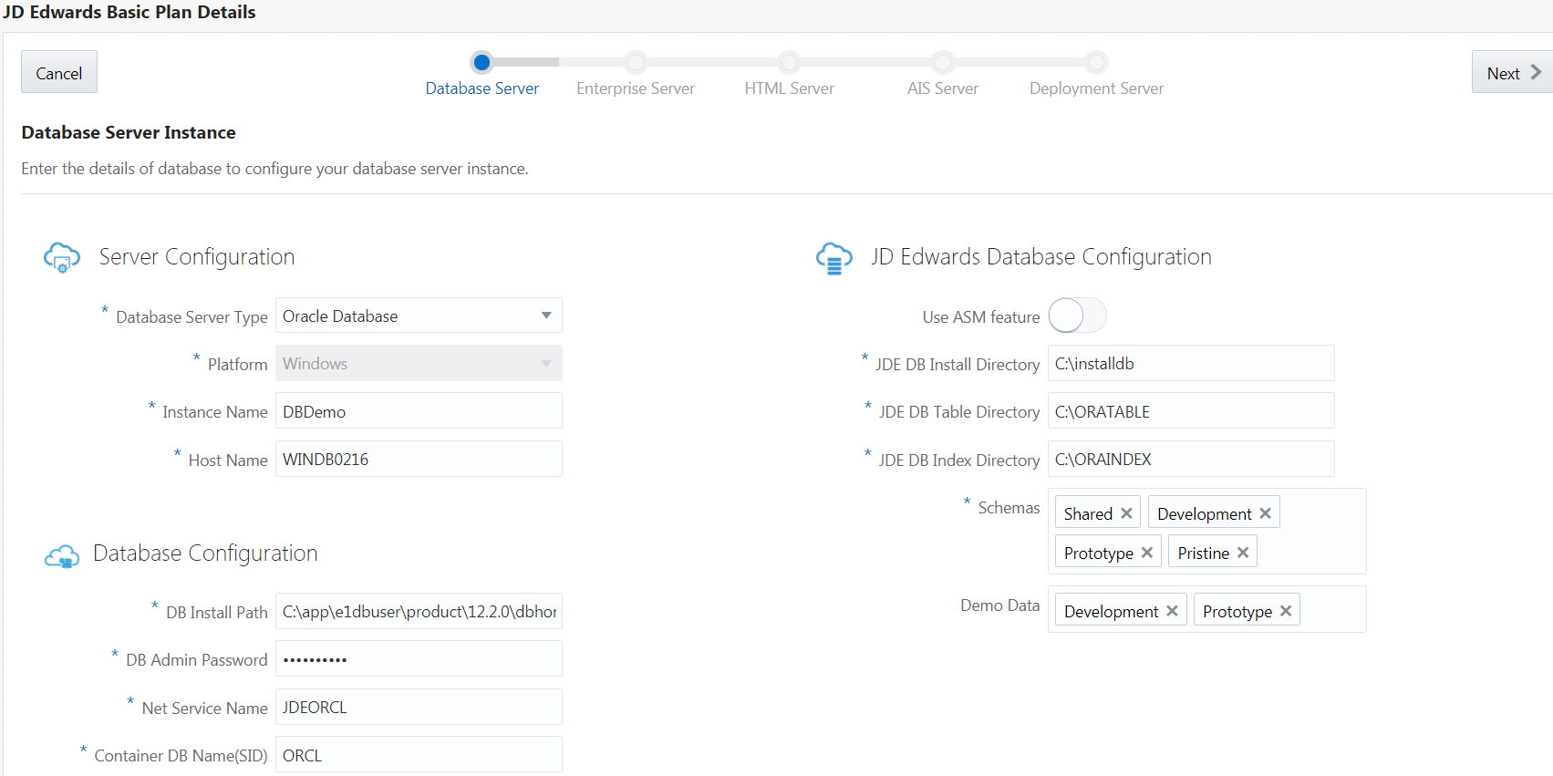Viewport: 1553px width, 776px height.
Task: Click the AIS Server progress dot
Action: click(x=943, y=62)
